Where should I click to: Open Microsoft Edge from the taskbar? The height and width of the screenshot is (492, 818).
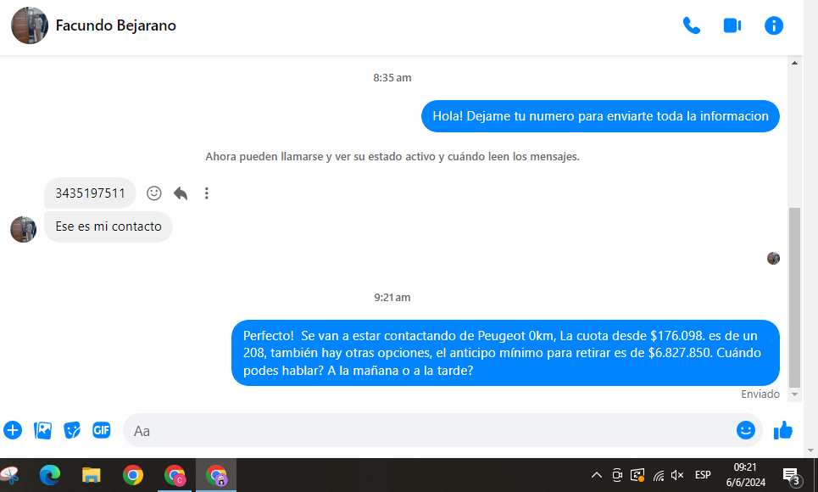pos(50,475)
